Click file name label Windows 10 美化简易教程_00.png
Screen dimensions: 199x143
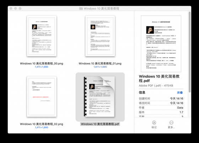click(42, 63)
